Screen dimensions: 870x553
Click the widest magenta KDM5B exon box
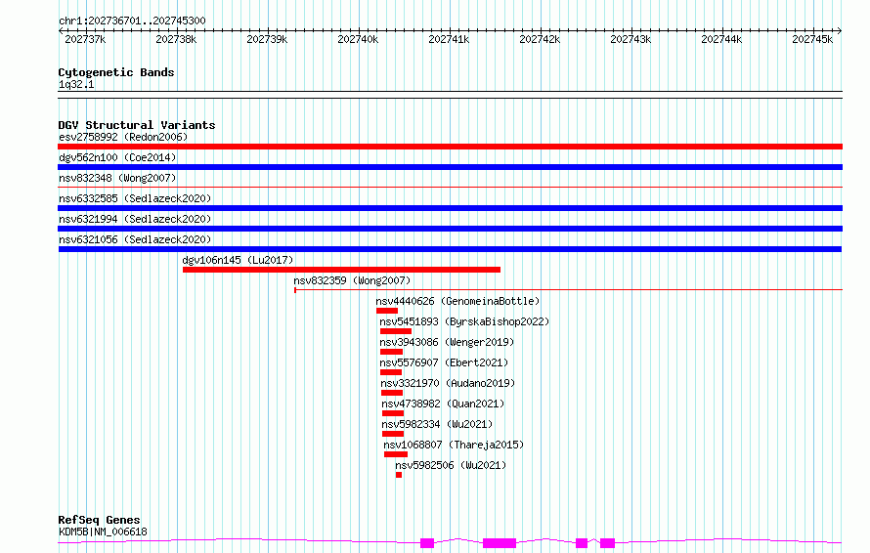click(x=500, y=543)
